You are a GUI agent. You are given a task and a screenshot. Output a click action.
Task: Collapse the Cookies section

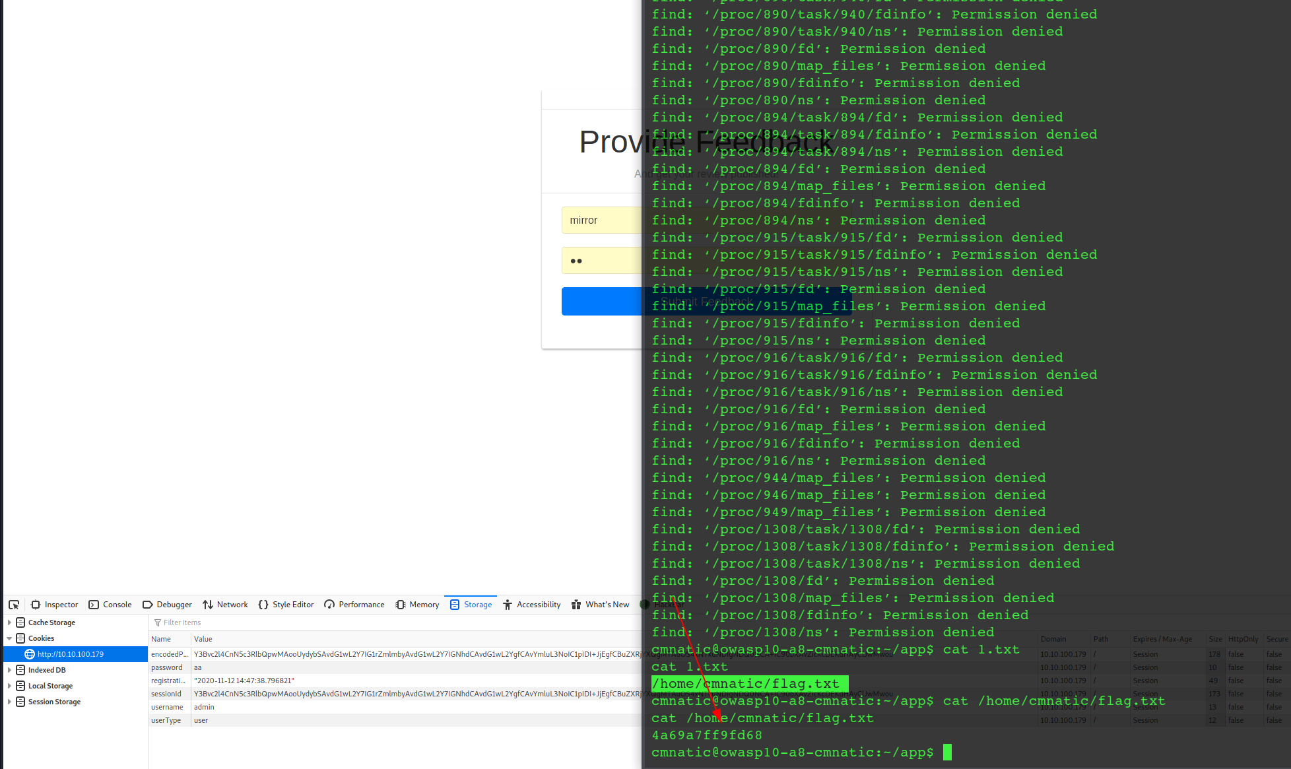pyautogui.click(x=9, y=638)
